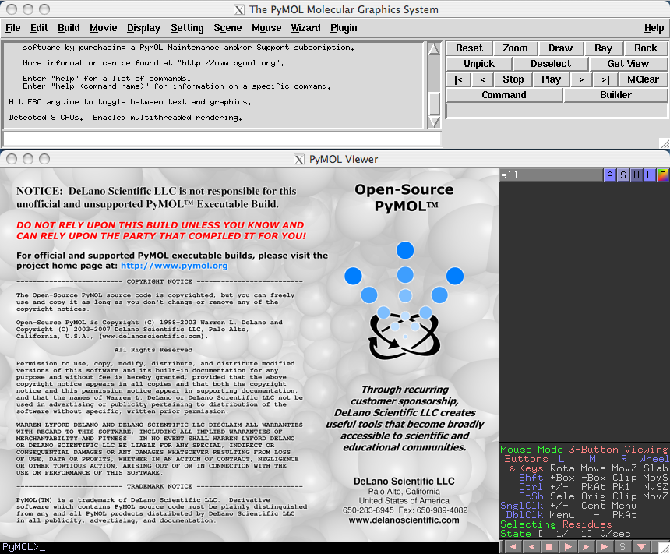Open the pink down-triangle menu in viewer
Viewport: 670px width, 554px height.
(641, 547)
